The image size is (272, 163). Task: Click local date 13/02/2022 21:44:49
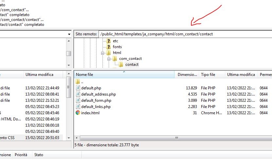[x=42, y=88]
